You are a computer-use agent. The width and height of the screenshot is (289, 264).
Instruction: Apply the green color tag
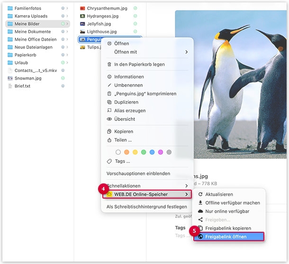pos(144,152)
